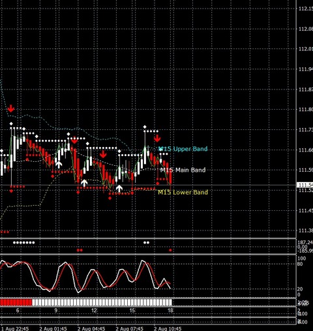Click the "M15 Lower Band" chart label
Image resolution: width=313 pixels, height=331 pixels.
(183, 192)
